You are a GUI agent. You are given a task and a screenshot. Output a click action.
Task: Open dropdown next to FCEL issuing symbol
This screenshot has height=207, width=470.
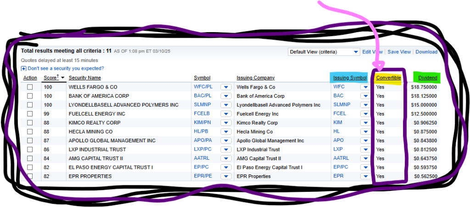pos(365,114)
